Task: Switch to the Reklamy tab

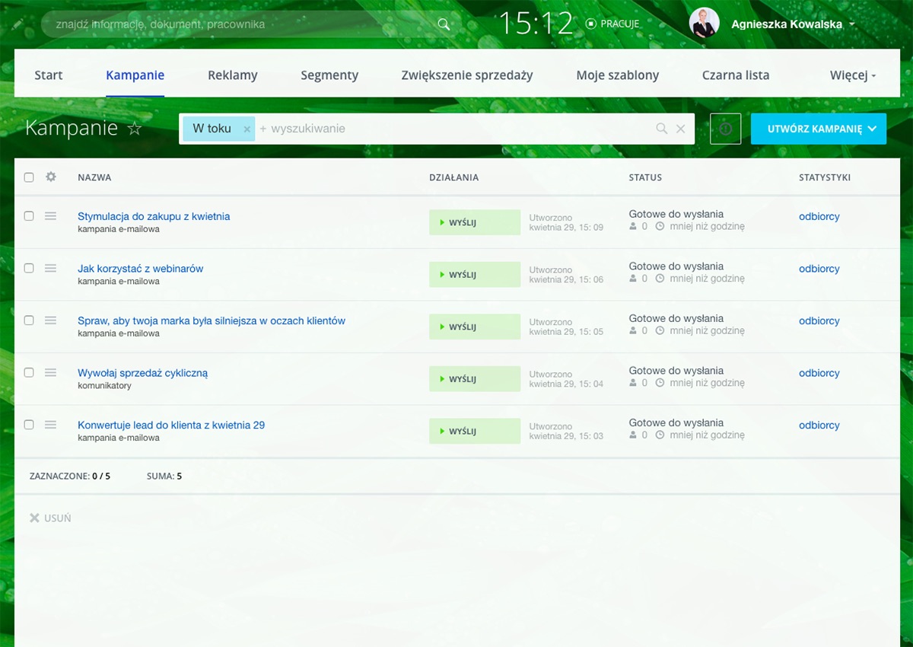Action: pos(233,75)
